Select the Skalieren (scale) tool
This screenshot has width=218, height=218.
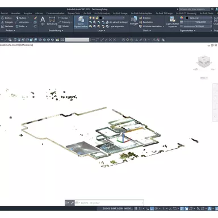pyautogui.click(x=7, y=26)
